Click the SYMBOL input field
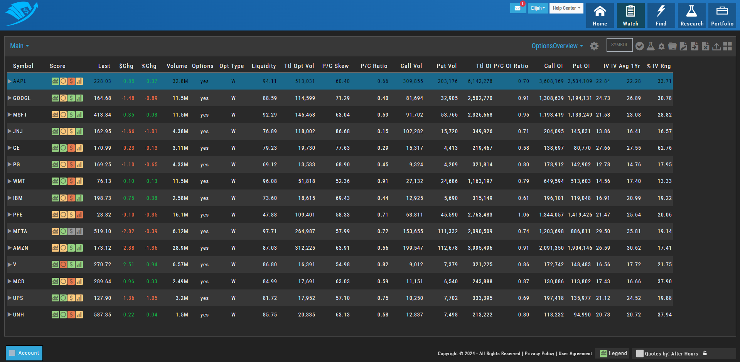The height and width of the screenshot is (362, 740). tap(619, 45)
